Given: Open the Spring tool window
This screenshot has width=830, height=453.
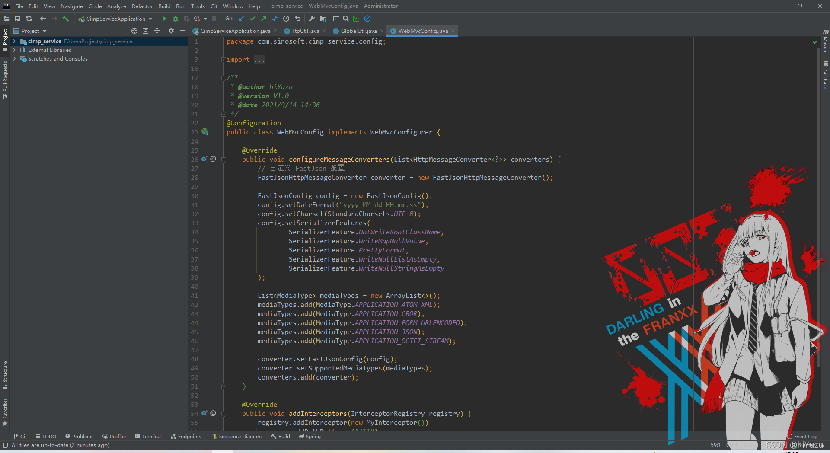Looking at the screenshot, I should (310, 437).
